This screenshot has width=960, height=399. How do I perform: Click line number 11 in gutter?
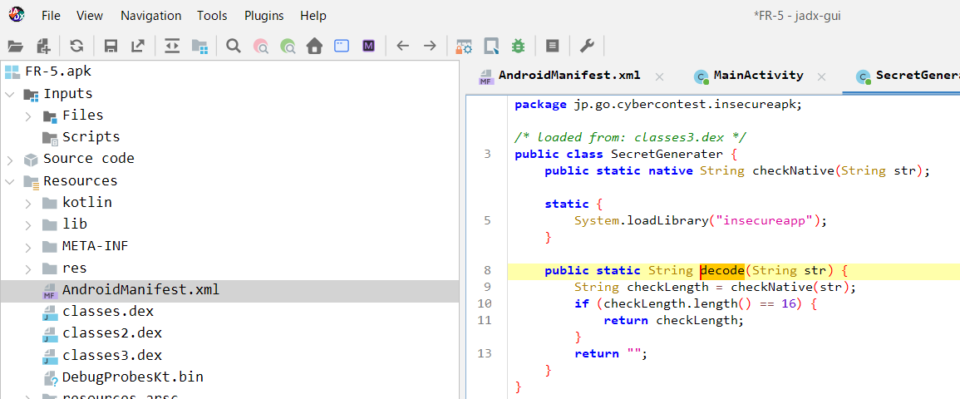click(x=484, y=320)
